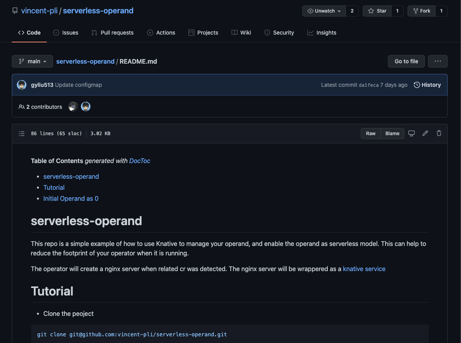Open the Unwatch notifications dropdown

[x=324, y=11]
